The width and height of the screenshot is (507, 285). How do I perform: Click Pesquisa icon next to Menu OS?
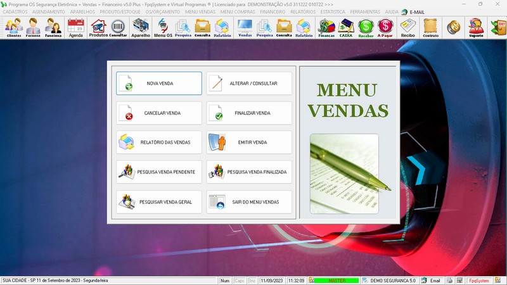pos(183,27)
